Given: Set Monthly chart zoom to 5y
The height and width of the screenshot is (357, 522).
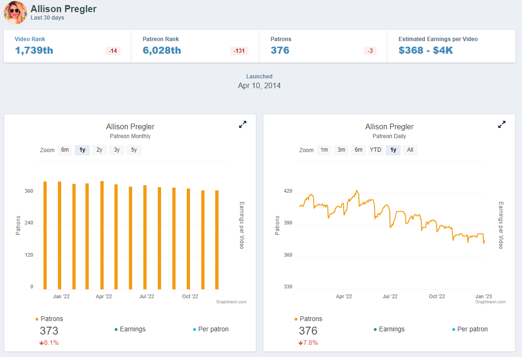Looking at the screenshot, I should (x=134, y=150).
